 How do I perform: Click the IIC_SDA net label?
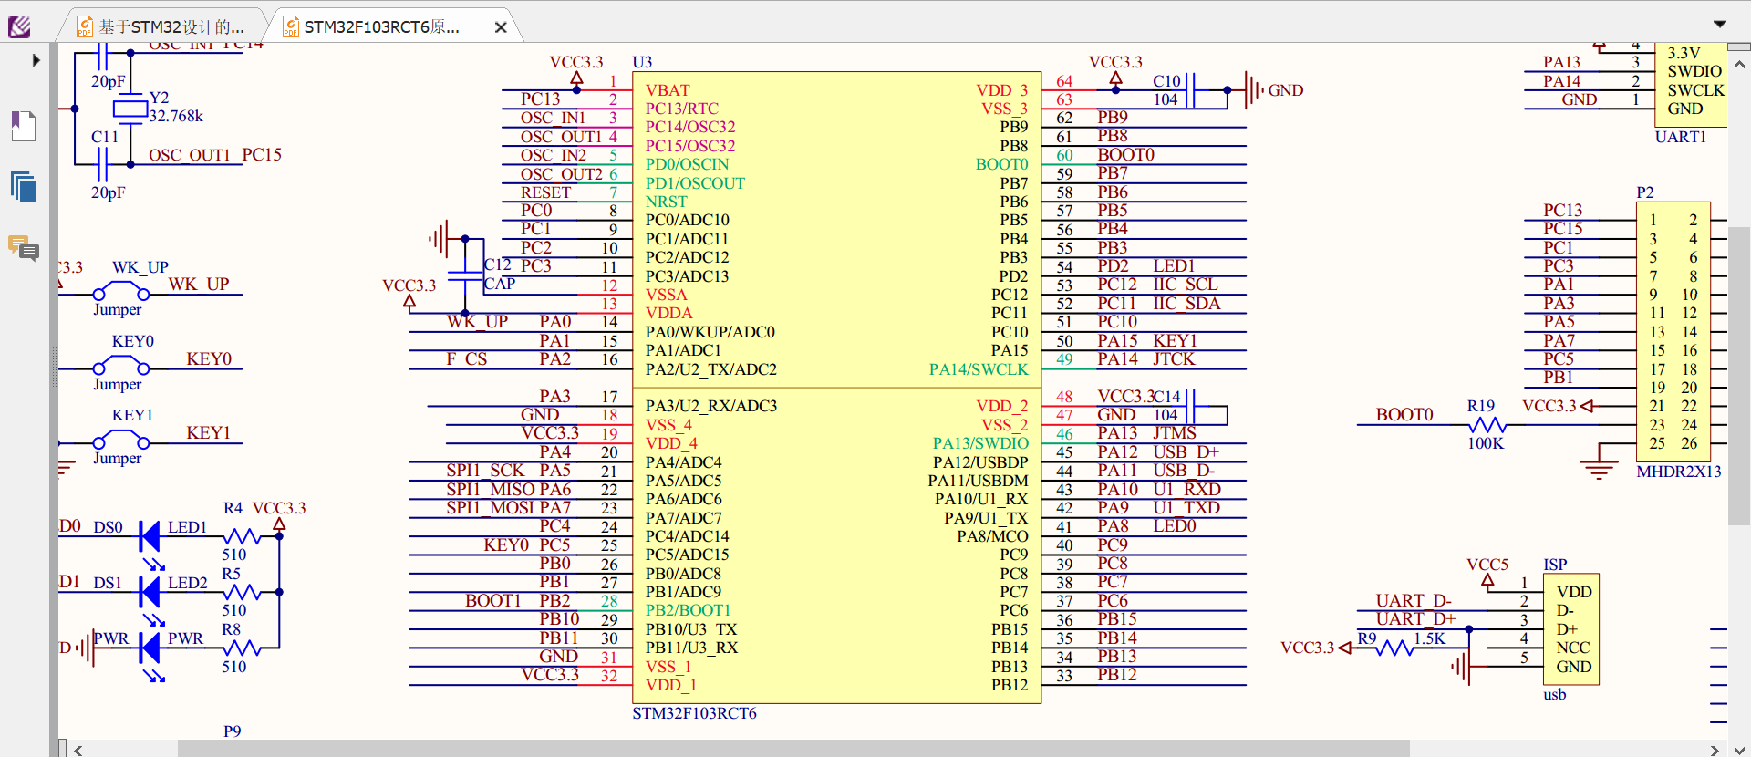tap(1186, 304)
